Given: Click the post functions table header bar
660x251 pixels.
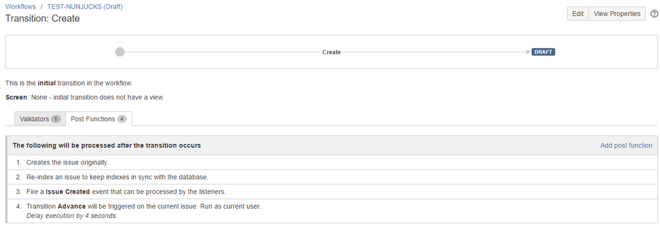Looking at the screenshot, I should coord(332,145).
